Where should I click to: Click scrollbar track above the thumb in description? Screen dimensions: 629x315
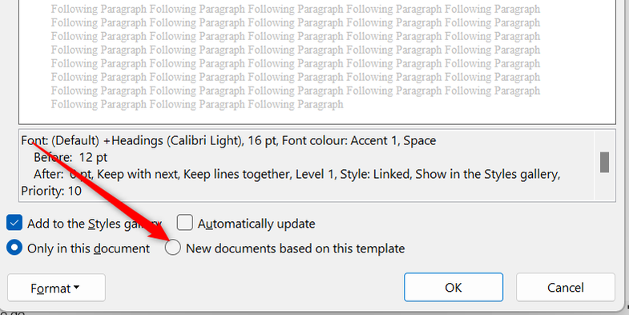604,141
